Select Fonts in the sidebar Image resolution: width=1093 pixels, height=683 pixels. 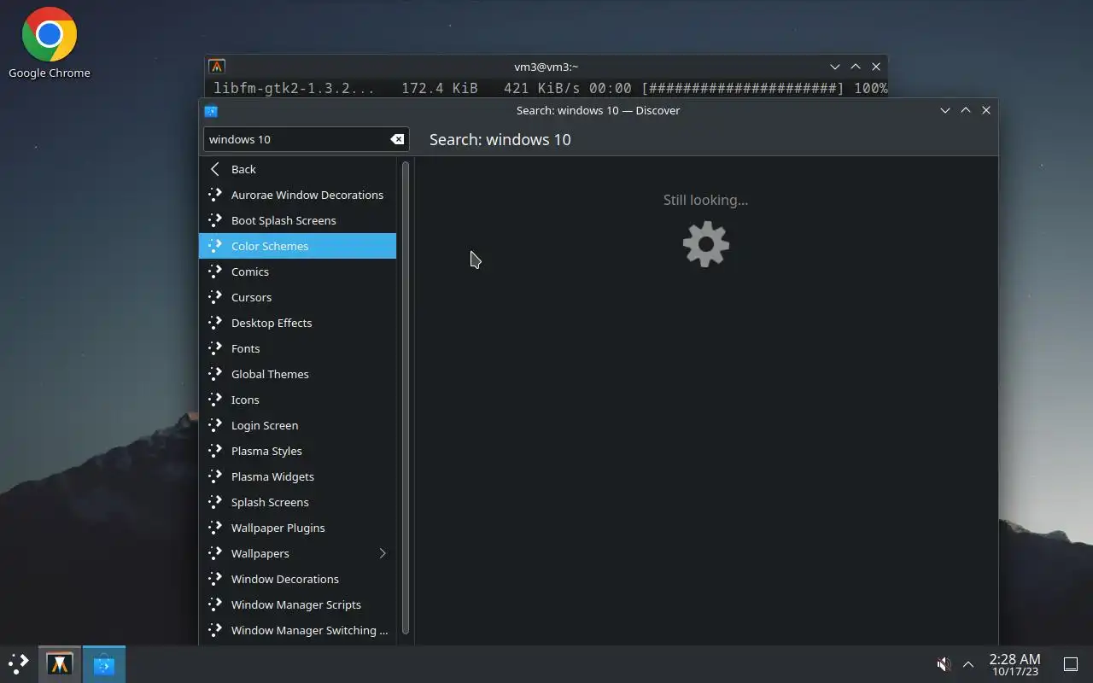[x=297, y=348]
